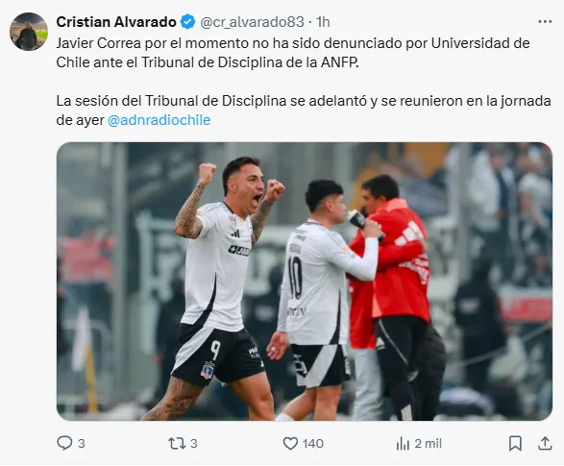
Task: Open view analytics bar chart icon
Action: pos(403,444)
